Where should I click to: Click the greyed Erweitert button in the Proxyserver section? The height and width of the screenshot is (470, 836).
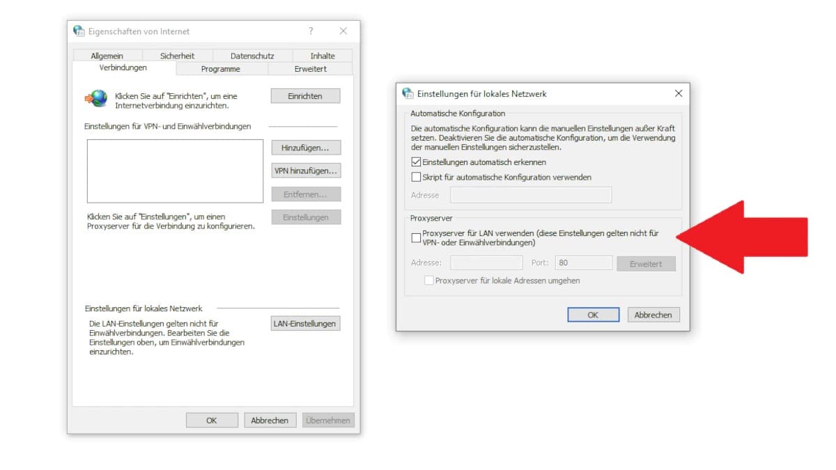646,264
